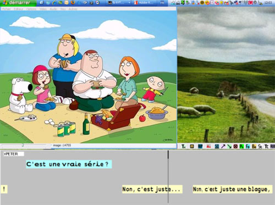The width and height of the screenshot is (275, 205).
Task: Click the red circle target icon
Action: coord(235,146)
